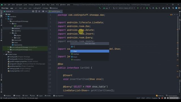The width and height of the screenshot is (181, 102).
Task: Select the repository package in tree
Action: 16,31
